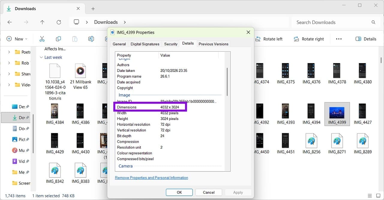
Task: Select the 21 Millbank View 65 video file
Action: tap(80, 76)
